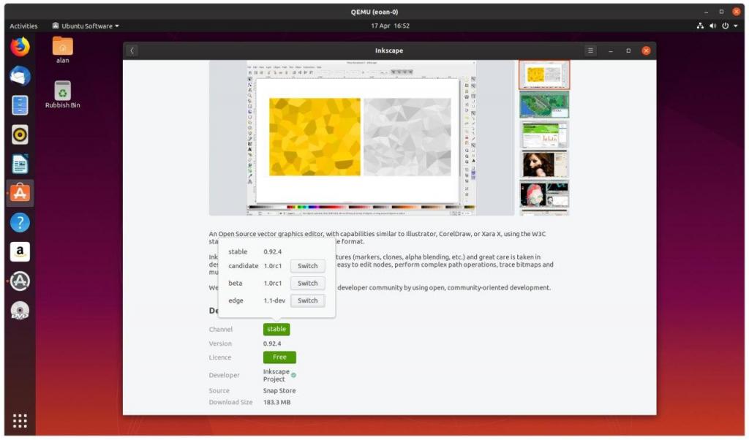Go back using the header back arrow

[x=132, y=50]
